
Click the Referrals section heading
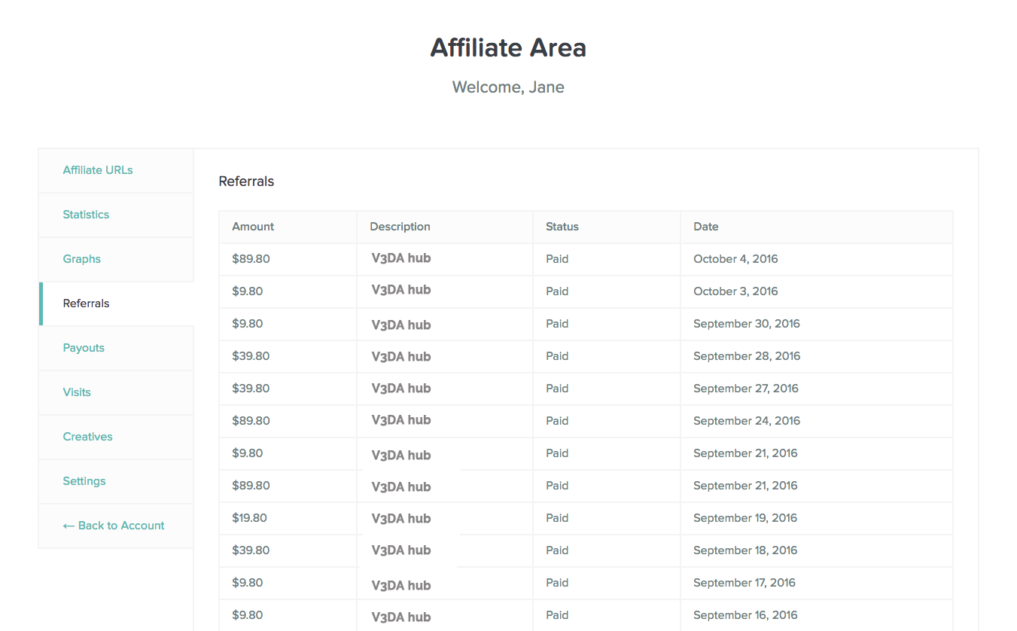[246, 181]
